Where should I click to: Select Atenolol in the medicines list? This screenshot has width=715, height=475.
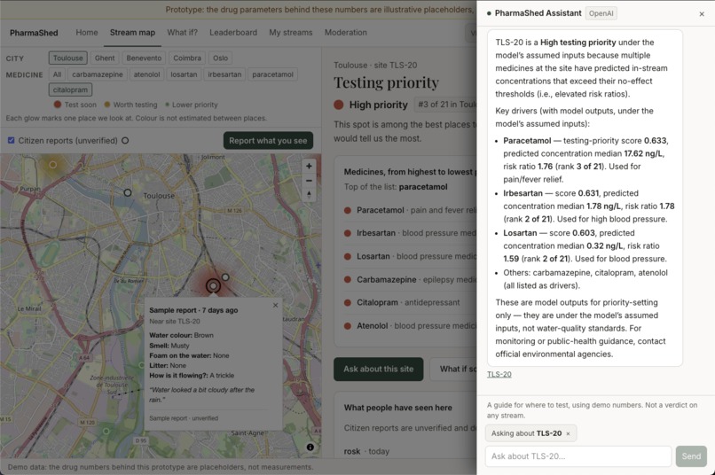click(x=410, y=325)
